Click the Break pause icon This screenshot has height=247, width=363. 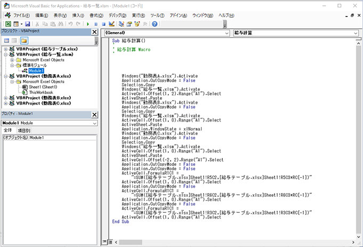[x=96, y=24]
